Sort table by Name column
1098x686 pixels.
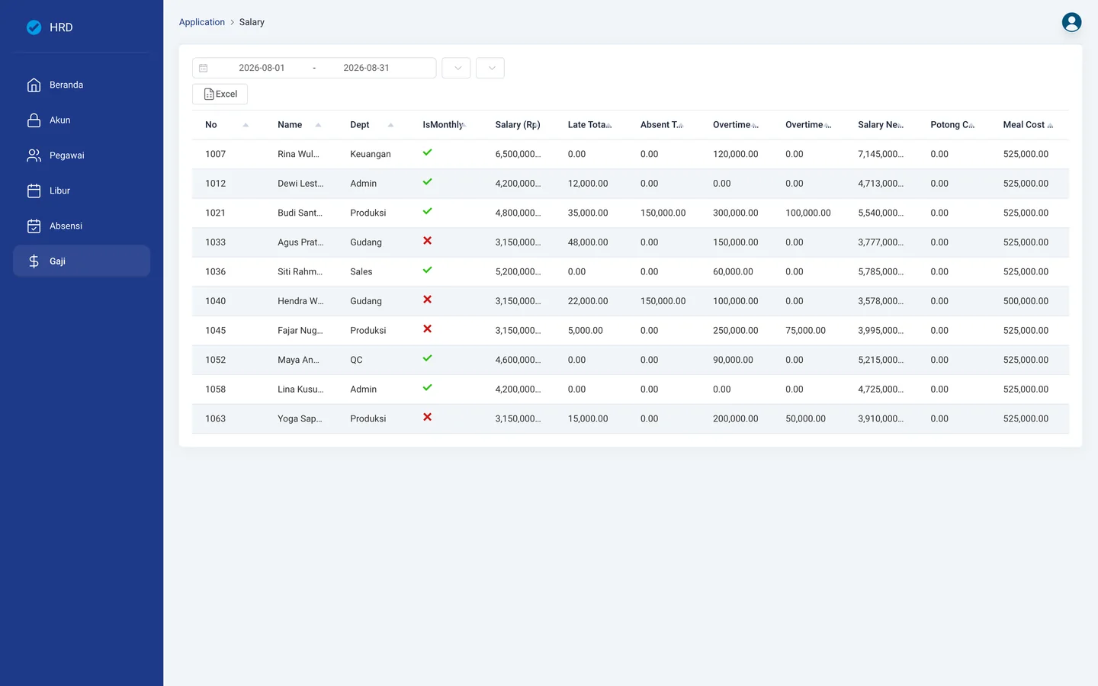[318, 125]
